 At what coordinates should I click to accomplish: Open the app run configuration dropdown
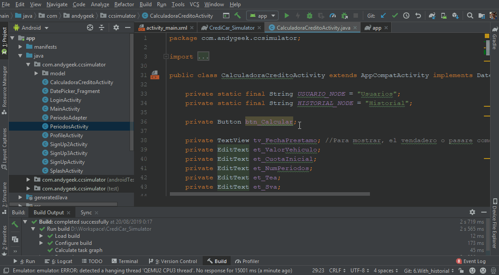[262, 15]
